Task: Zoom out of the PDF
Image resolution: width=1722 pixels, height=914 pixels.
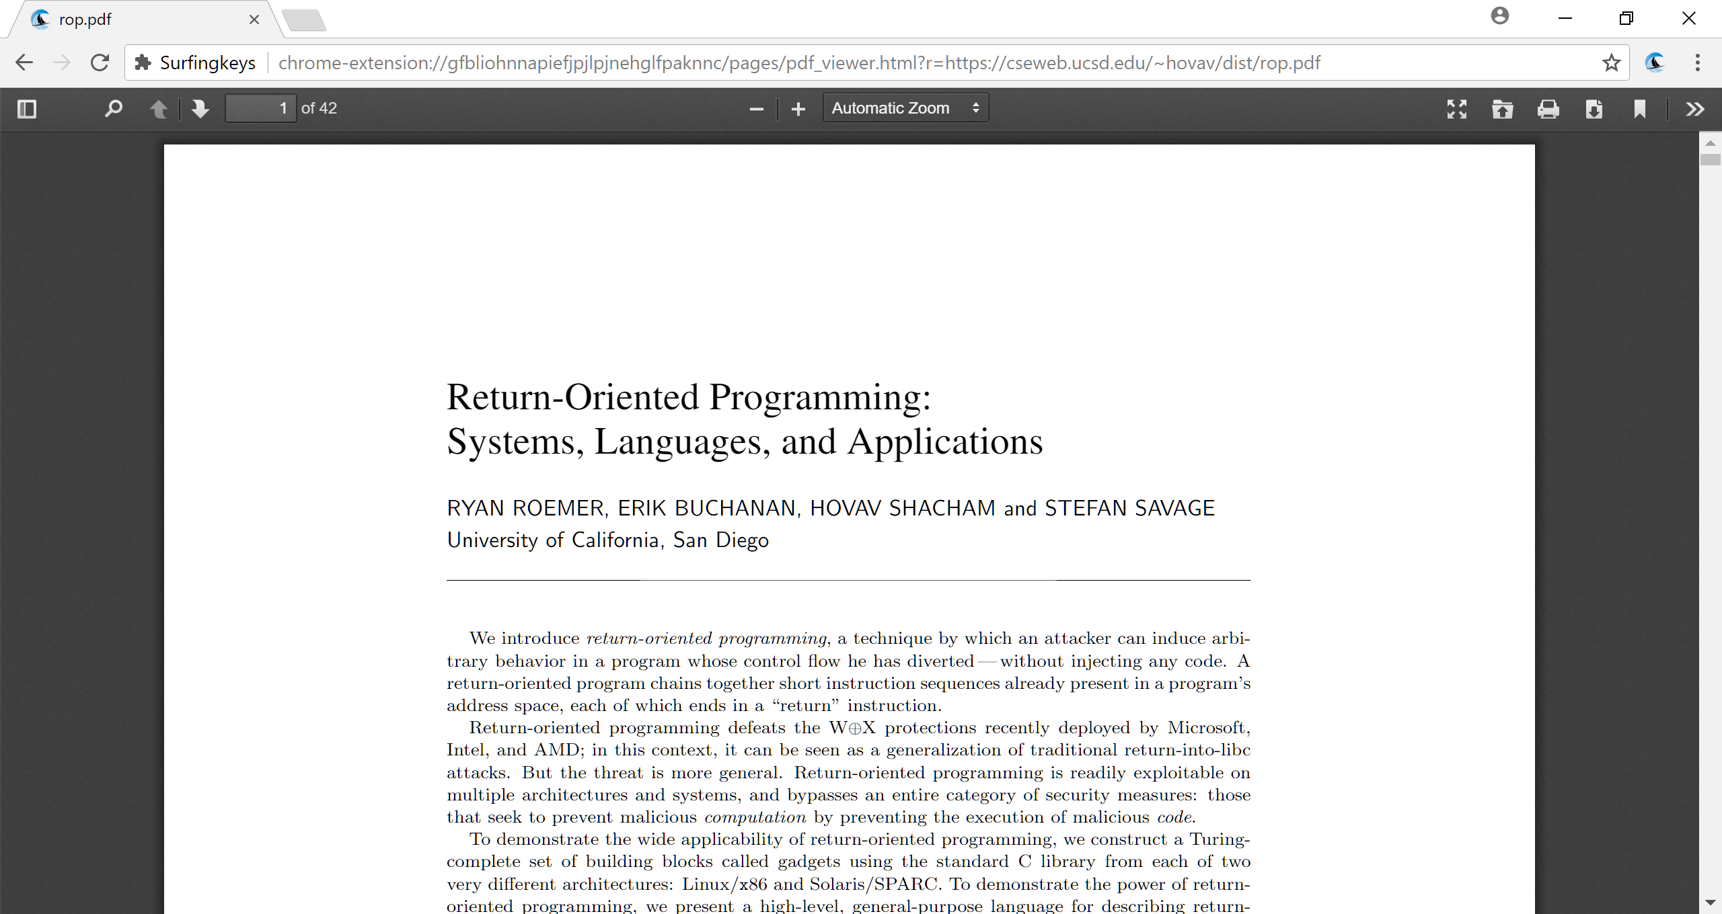Action: (x=756, y=108)
